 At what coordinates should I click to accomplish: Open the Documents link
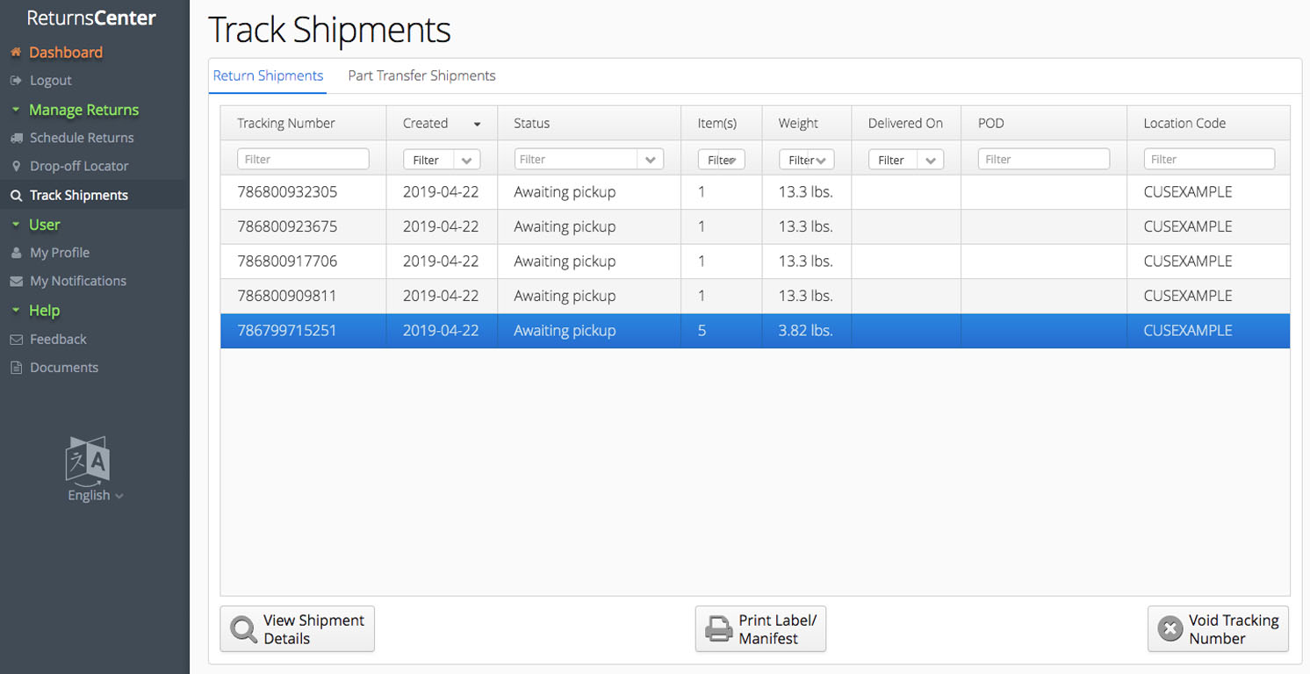[64, 368]
